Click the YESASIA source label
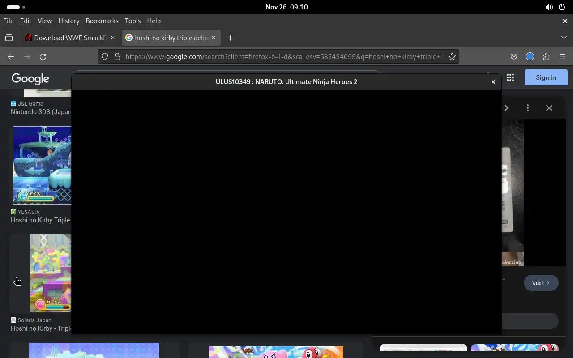Viewport: 573px width, 358px height. 29,212
